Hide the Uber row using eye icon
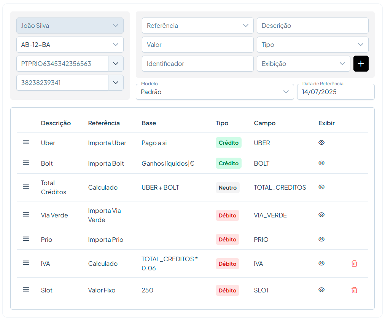 (x=321, y=142)
